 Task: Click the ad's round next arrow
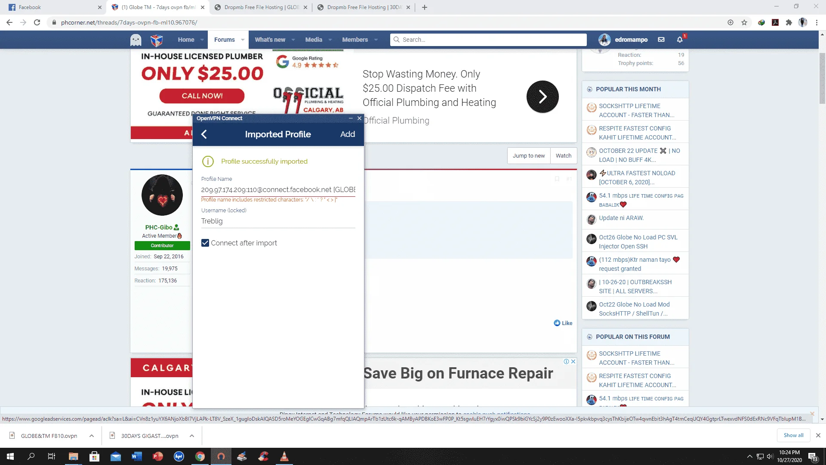coord(542,97)
